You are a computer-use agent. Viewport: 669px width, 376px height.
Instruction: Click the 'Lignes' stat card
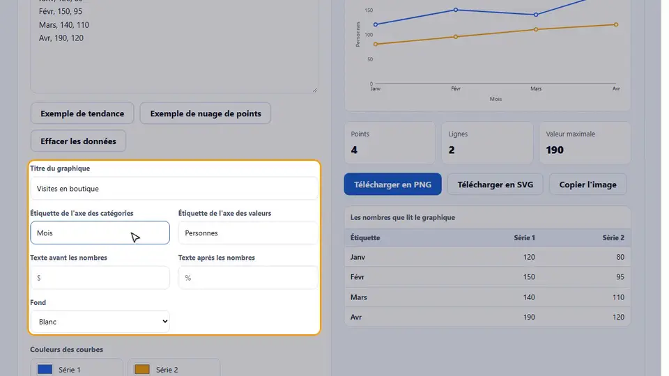point(487,143)
